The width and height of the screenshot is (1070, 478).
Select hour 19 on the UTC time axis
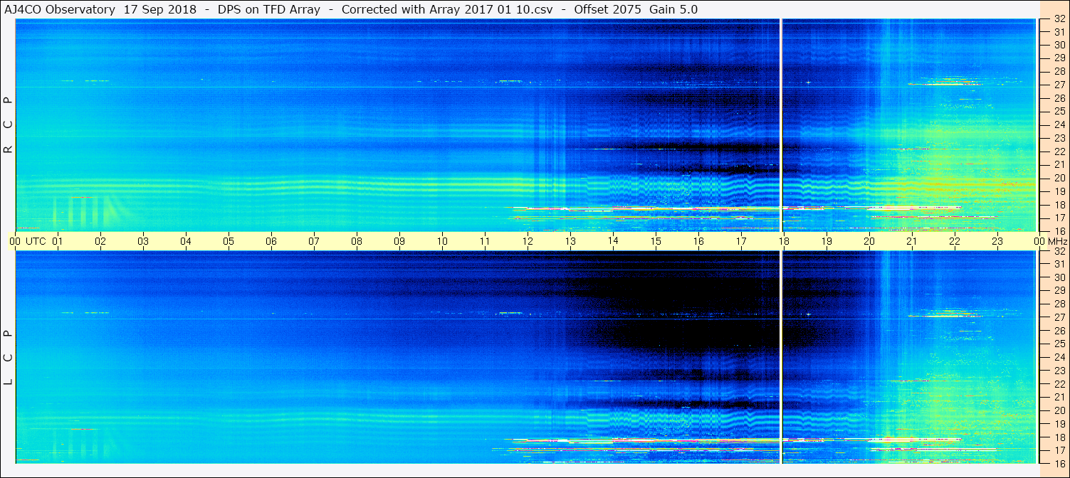[827, 241]
